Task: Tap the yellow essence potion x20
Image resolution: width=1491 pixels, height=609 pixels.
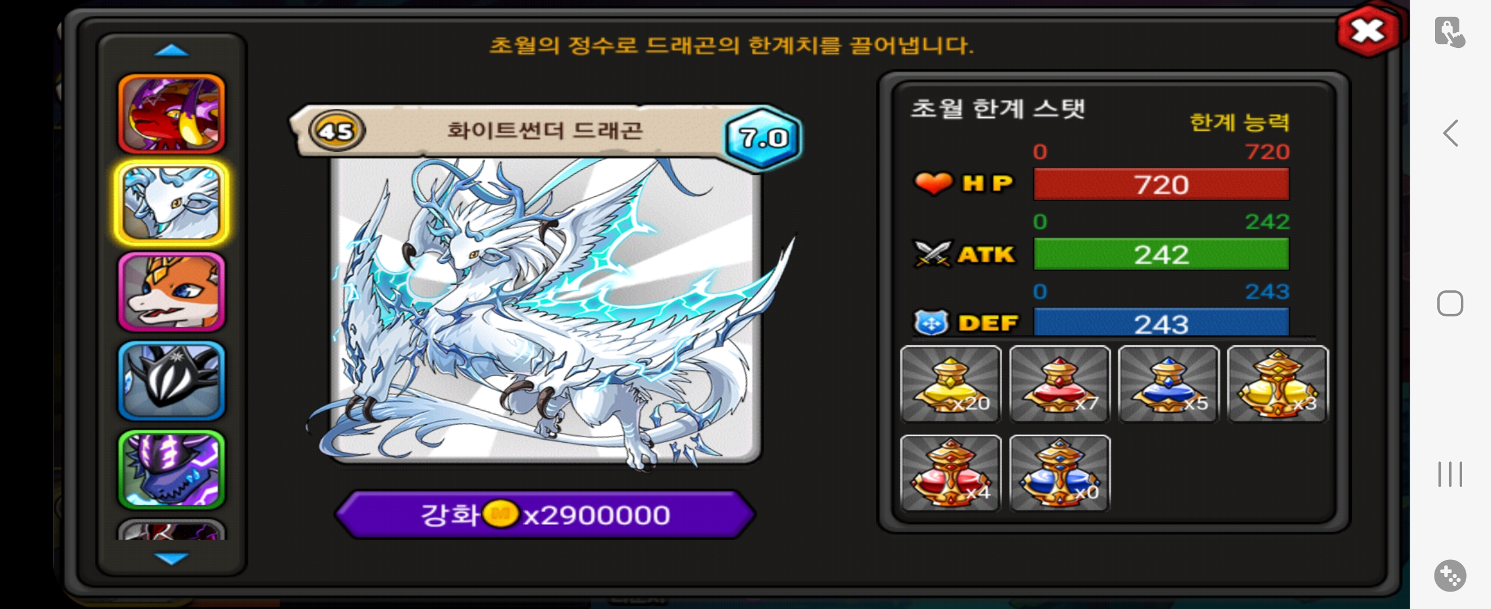Action: click(951, 383)
